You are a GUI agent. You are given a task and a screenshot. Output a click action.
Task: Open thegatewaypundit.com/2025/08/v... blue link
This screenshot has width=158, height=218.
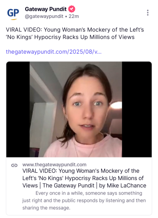click(54, 52)
